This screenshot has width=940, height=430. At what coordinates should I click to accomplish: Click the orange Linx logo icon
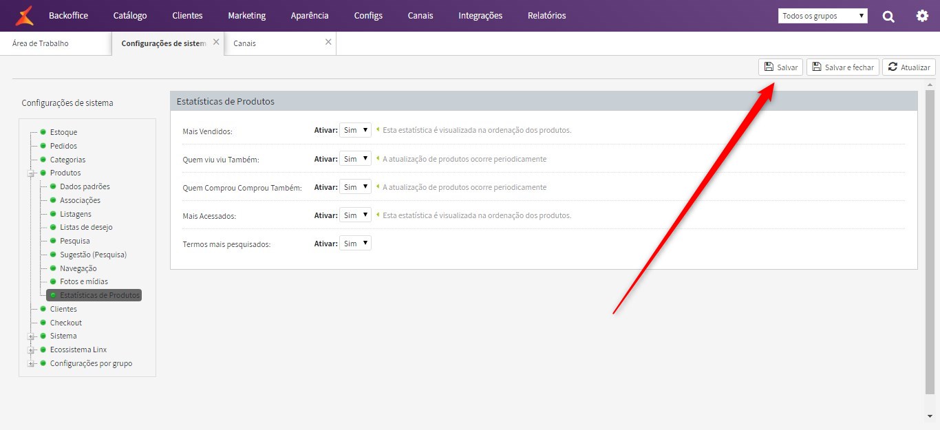25,15
